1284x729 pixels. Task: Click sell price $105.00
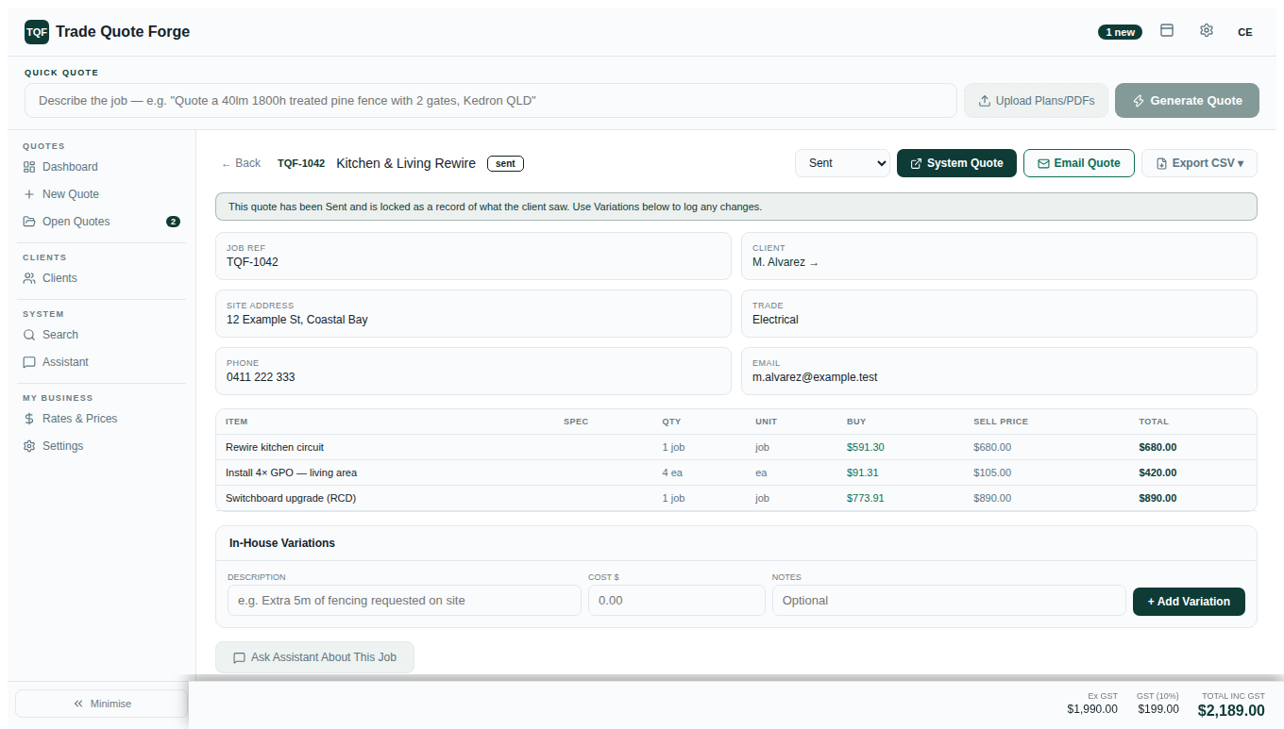992,472
